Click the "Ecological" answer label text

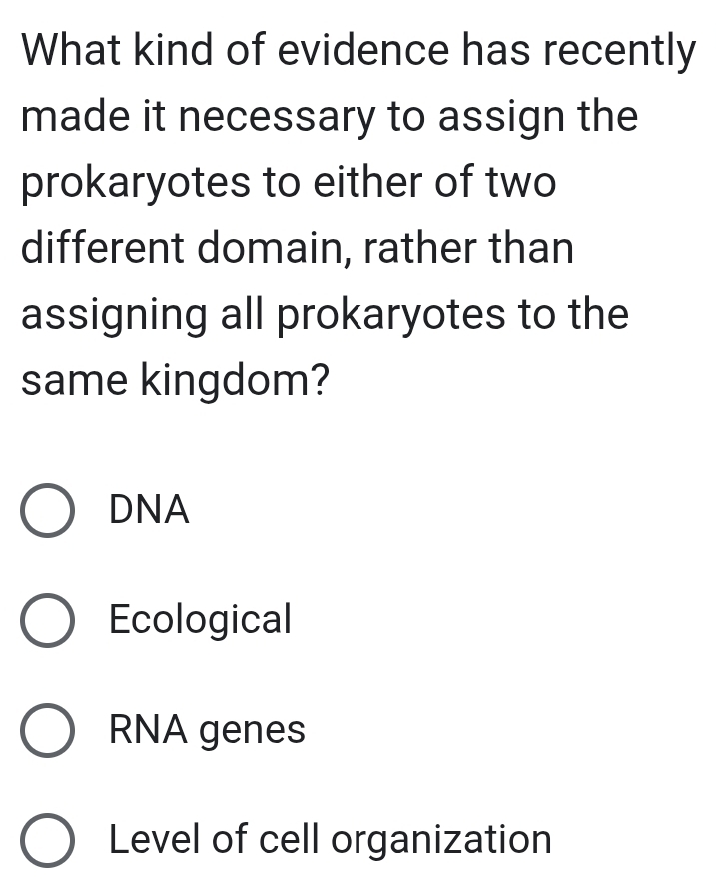click(x=200, y=620)
